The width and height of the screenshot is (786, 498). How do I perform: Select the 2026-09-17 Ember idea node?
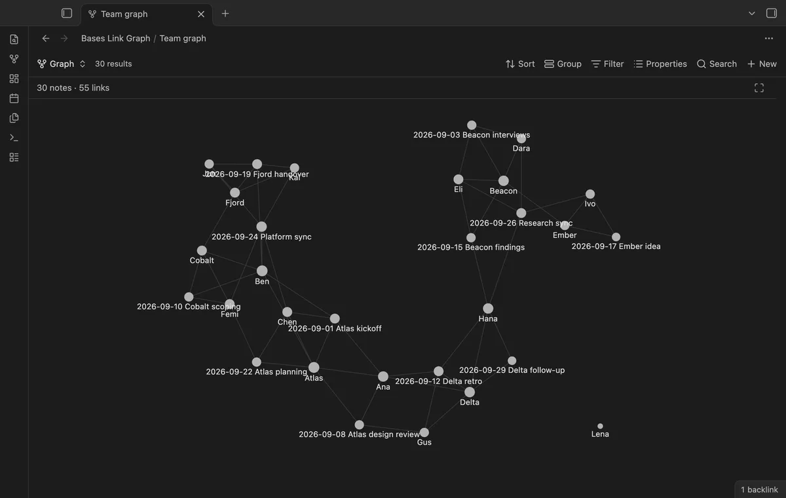[616, 237]
